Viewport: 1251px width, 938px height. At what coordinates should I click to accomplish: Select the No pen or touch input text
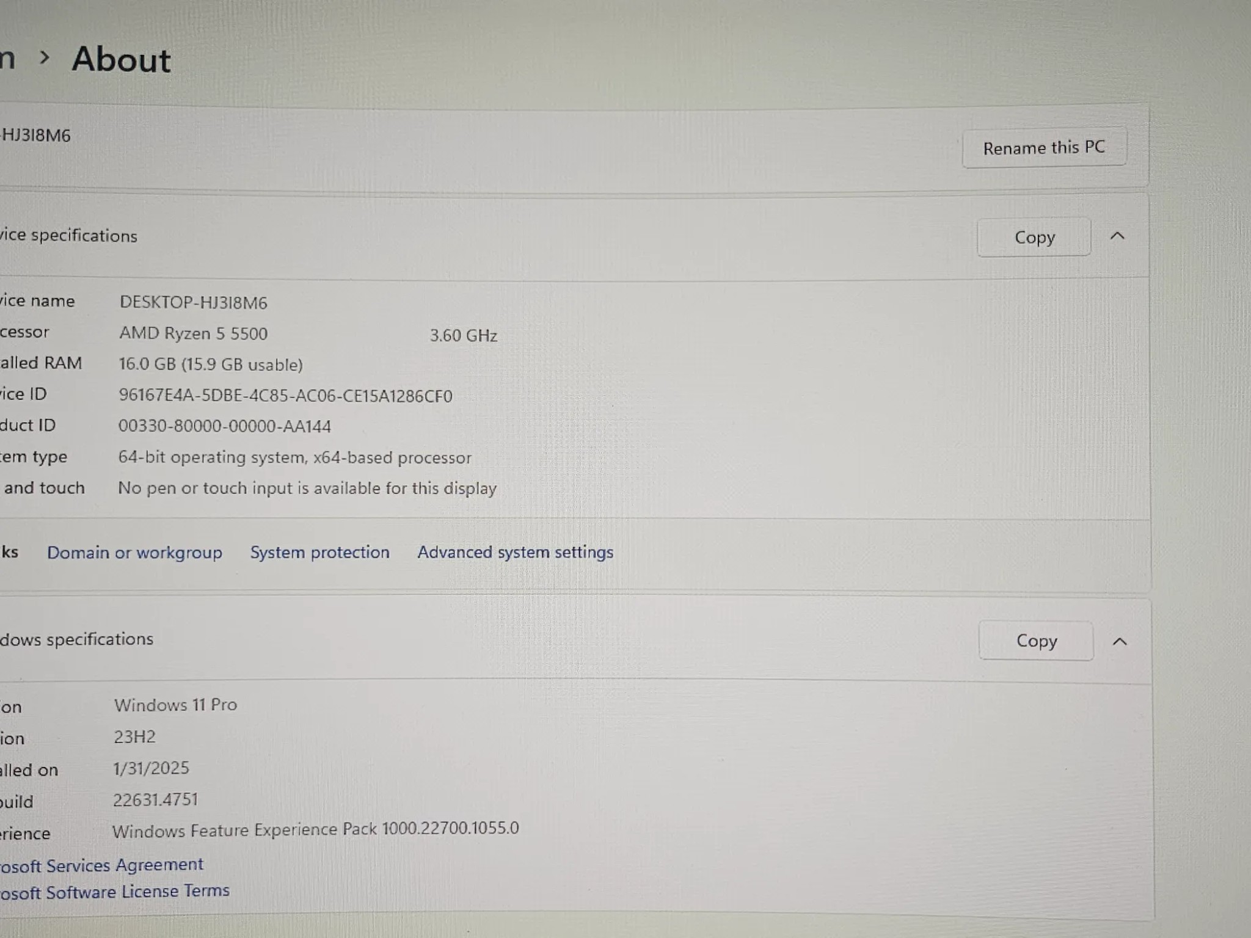click(x=307, y=489)
